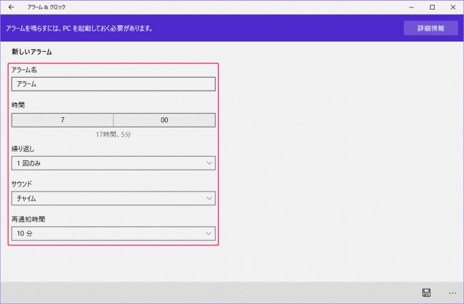Click the 新しいアラーム heading text
Image resolution: width=464 pixels, height=304 pixels.
31,52
